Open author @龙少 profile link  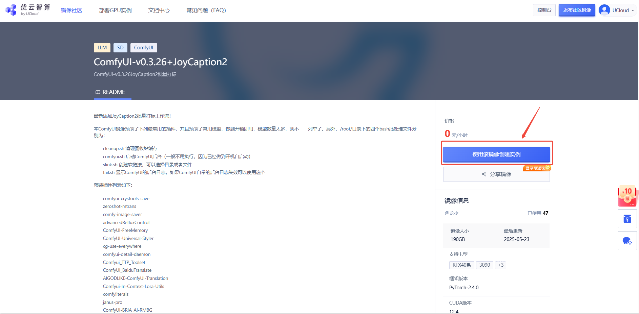coord(452,213)
